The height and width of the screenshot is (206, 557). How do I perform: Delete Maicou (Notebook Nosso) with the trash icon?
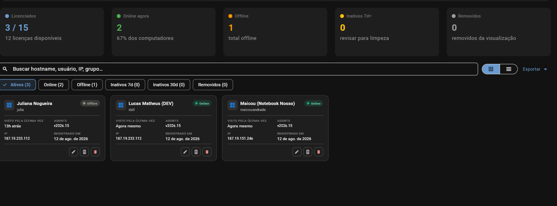coord(319,152)
